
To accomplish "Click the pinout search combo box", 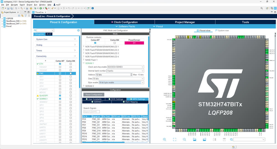I will coord(249,140).
